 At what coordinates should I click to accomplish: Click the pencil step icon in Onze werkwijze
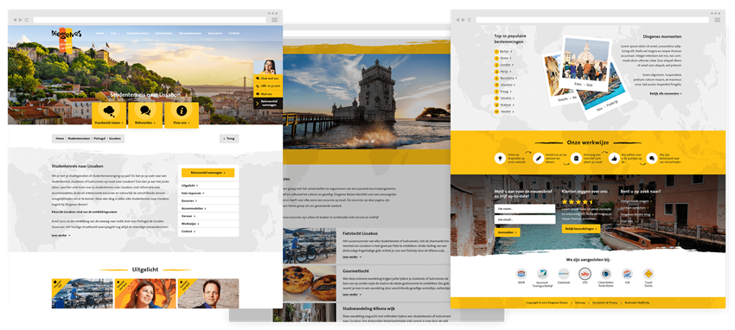[538, 158]
